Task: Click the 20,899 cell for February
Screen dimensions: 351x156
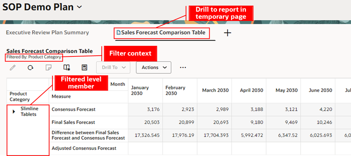Action: pyautogui.click(x=180, y=122)
